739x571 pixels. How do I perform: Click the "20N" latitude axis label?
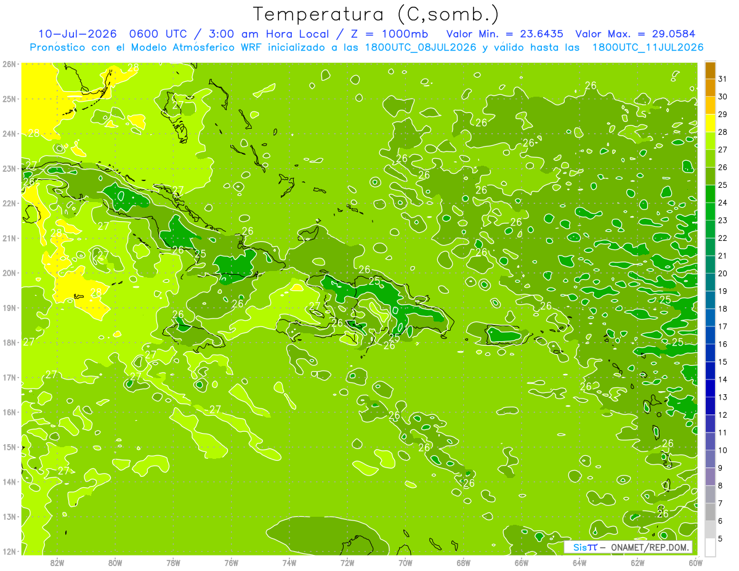[x=9, y=273]
